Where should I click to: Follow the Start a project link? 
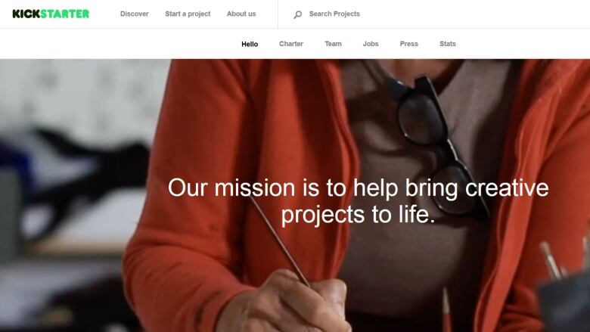pos(188,14)
